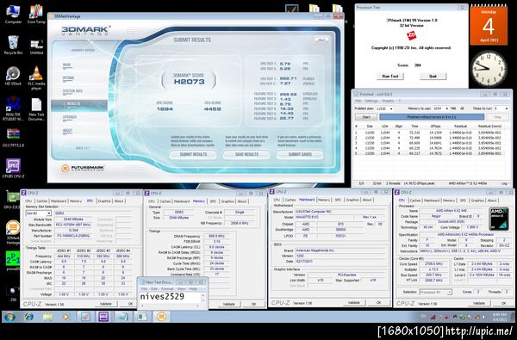This screenshot has width=517, height=340.
Task: Launch the CPUID CPU-Z desktop shortcut
Action: (x=13, y=169)
